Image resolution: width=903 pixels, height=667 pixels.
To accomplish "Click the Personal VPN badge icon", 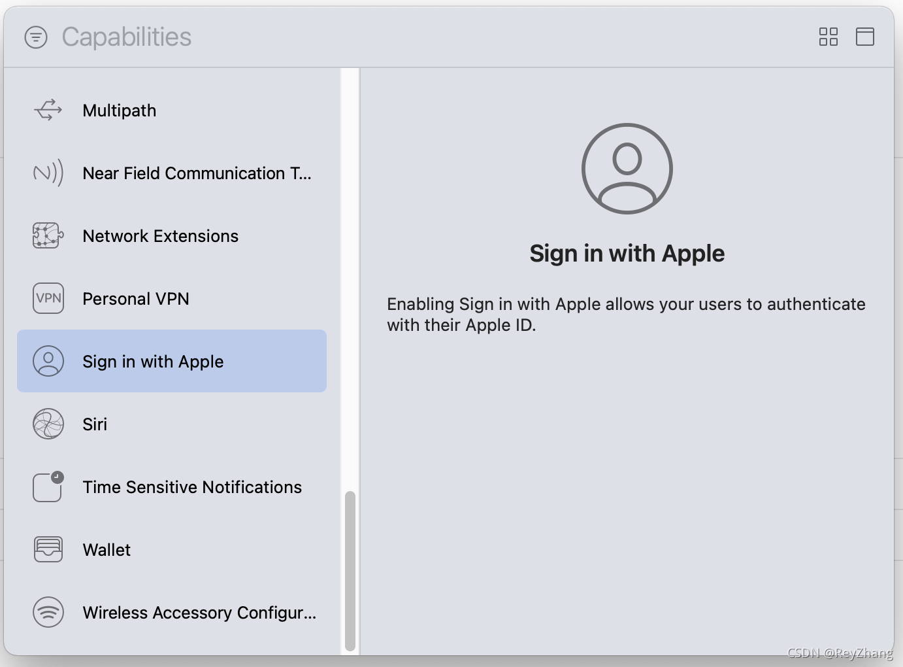I will click(x=48, y=299).
